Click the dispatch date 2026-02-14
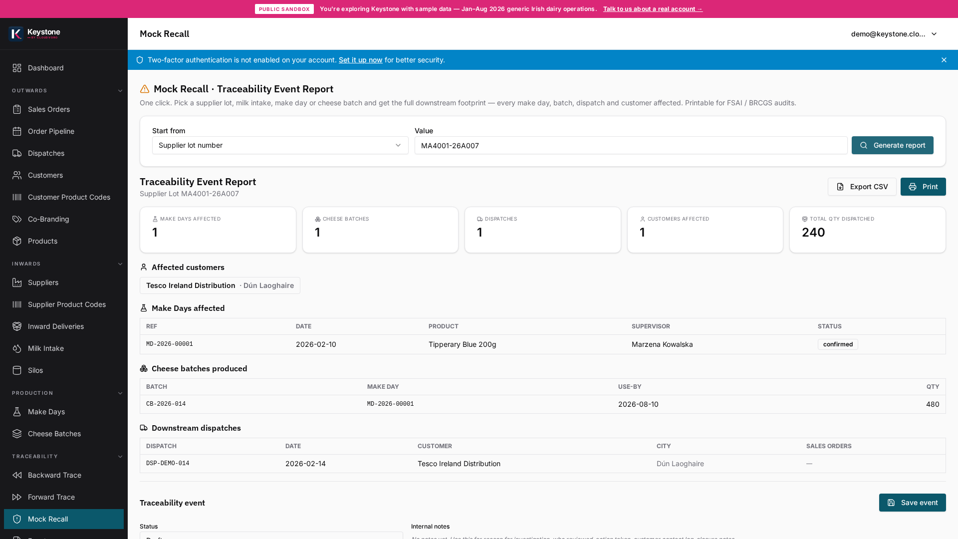The image size is (958, 539). (305, 464)
